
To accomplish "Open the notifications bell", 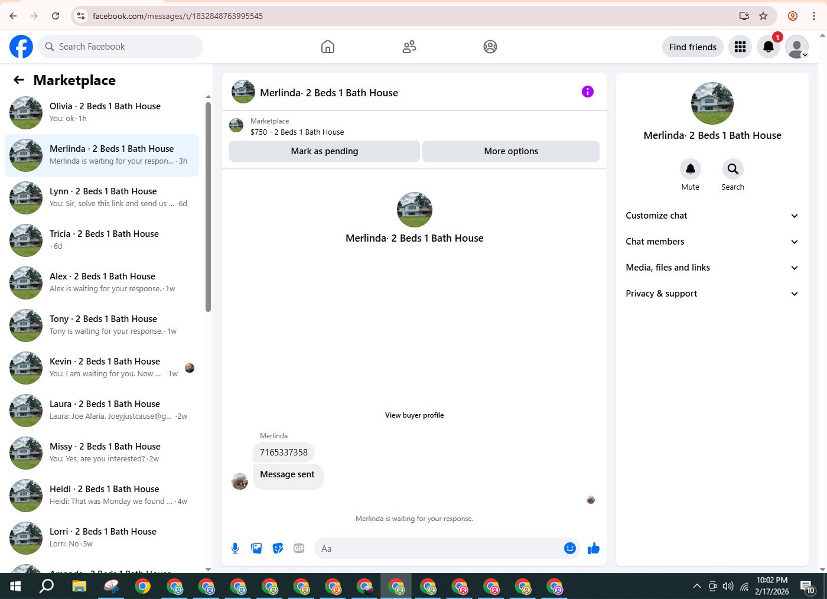I will tap(769, 47).
